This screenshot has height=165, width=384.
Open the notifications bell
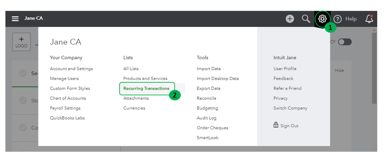pyautogui.click(x=369, y=19)
